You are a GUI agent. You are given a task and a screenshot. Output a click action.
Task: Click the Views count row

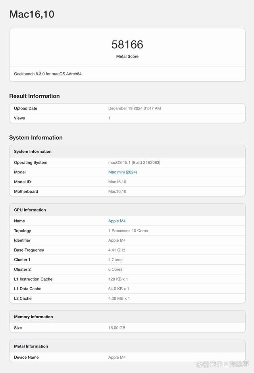(x=127, y=118)
